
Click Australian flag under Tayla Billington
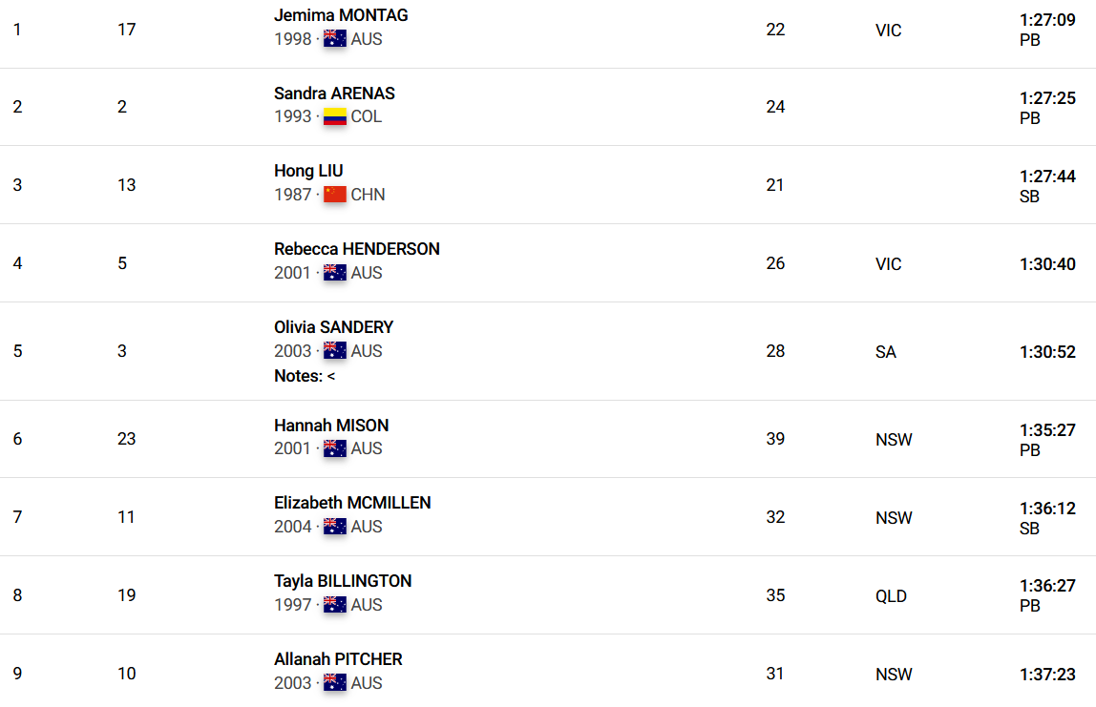click(335, 605)
